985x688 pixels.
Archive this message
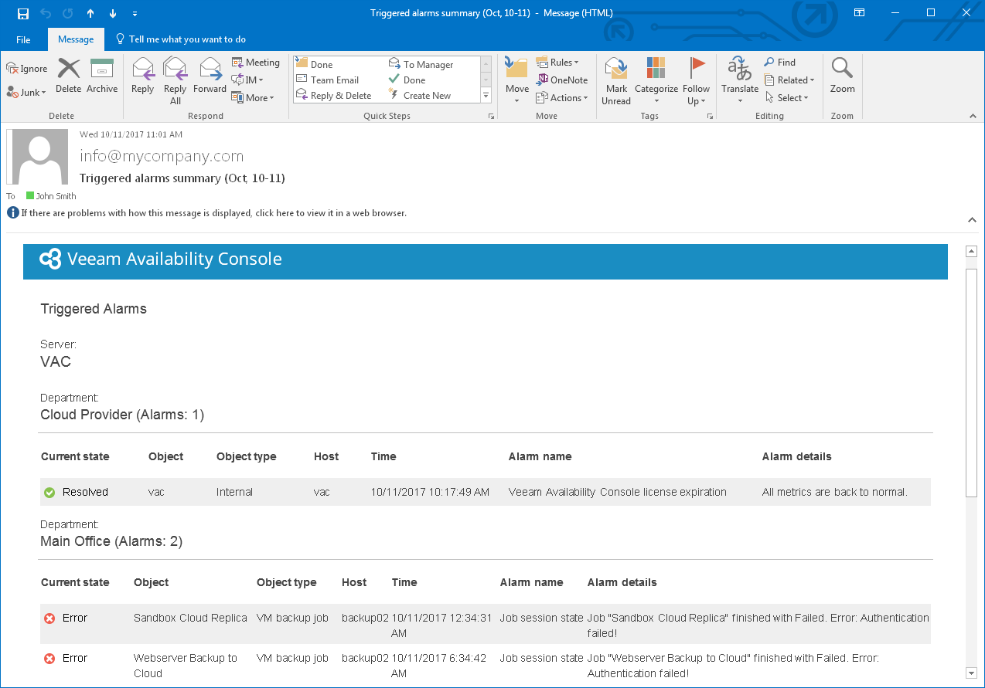tap(102, 76)
